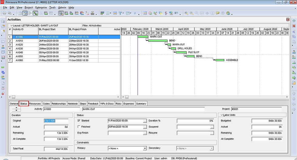Open the WPs & Docs tab
Screen dimensions: 297x160
coord(107,104)
